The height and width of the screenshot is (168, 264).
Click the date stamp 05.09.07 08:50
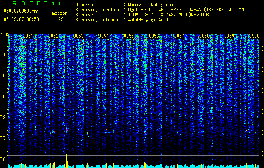click(x=21, y=19)
